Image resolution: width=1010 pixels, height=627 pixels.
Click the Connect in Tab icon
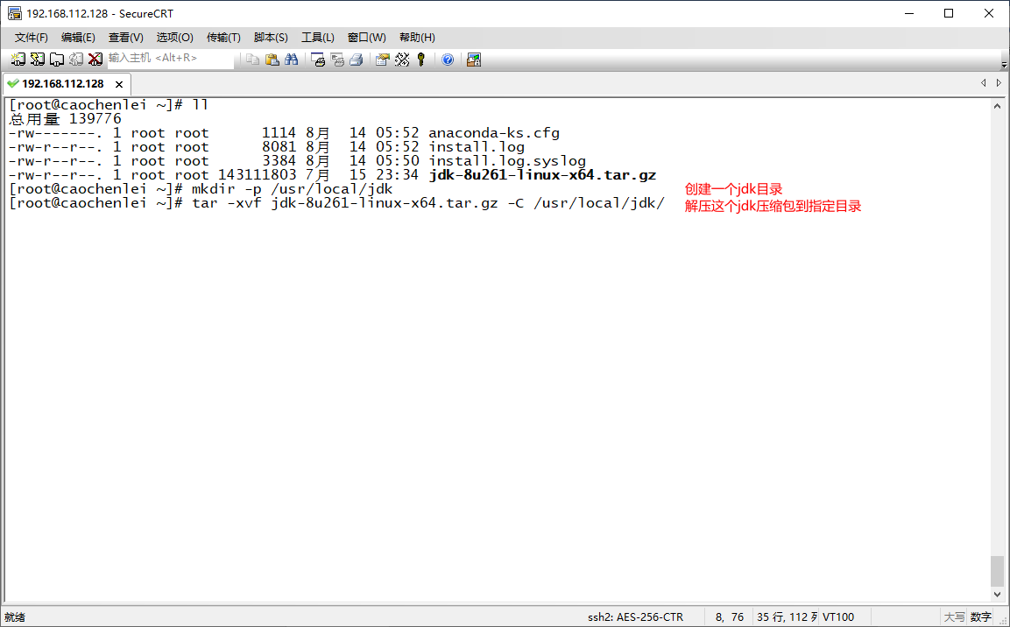click(x=57, y=60)
